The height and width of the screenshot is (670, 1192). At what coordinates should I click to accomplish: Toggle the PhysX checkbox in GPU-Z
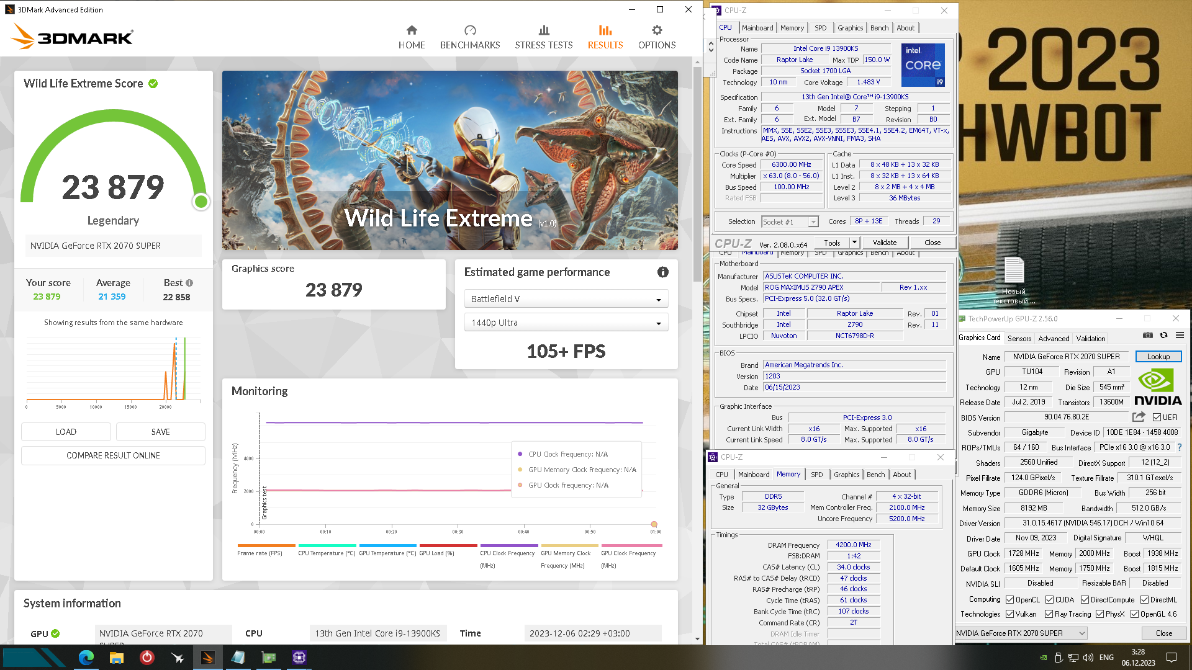(1099, 614)
